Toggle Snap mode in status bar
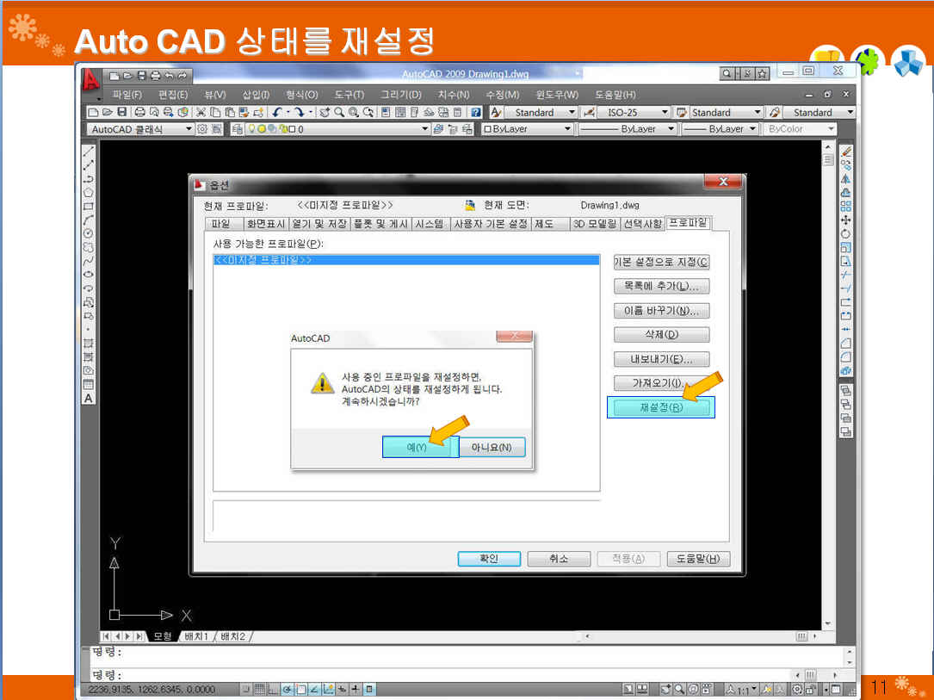The width and height of the screenshot is (934, 700). click(x=246, y=689)
